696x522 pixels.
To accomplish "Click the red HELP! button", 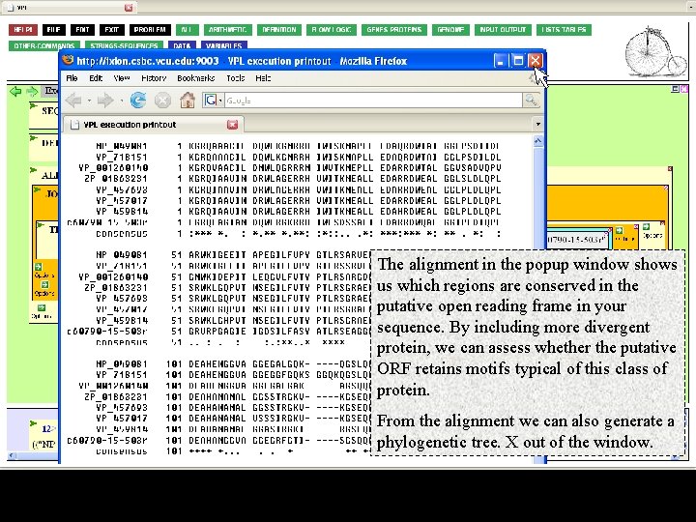I will (x=23, y=30).
